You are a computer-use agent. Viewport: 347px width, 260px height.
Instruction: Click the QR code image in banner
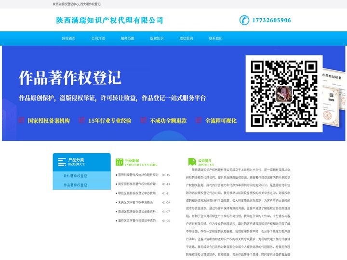[x=284, y=93]
